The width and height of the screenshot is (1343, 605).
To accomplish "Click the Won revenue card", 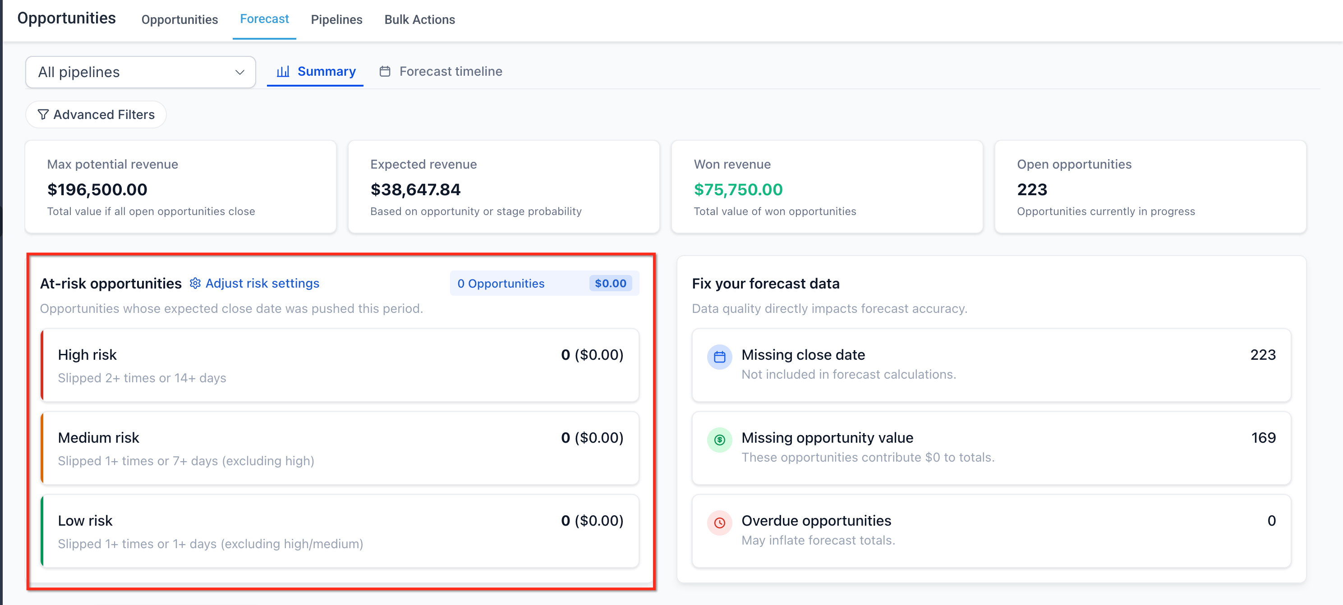I will pos(826,187).
